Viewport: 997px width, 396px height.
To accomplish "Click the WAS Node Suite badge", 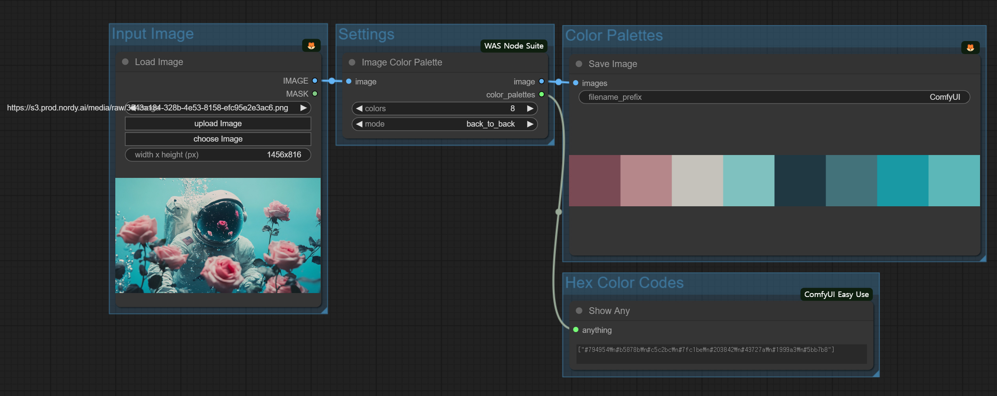I will point(513,46).
